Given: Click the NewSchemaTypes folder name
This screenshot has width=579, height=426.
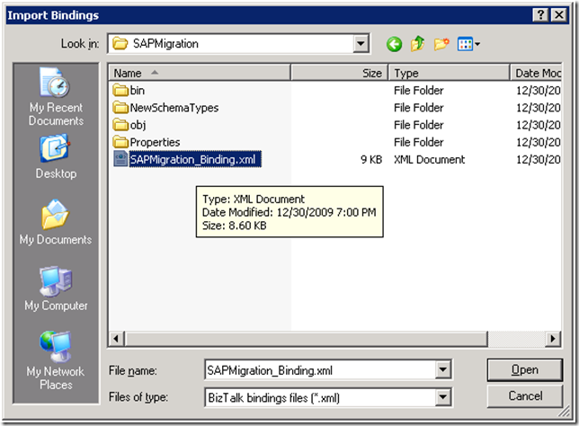Looking at the screenshot, I should click(174, 108).
